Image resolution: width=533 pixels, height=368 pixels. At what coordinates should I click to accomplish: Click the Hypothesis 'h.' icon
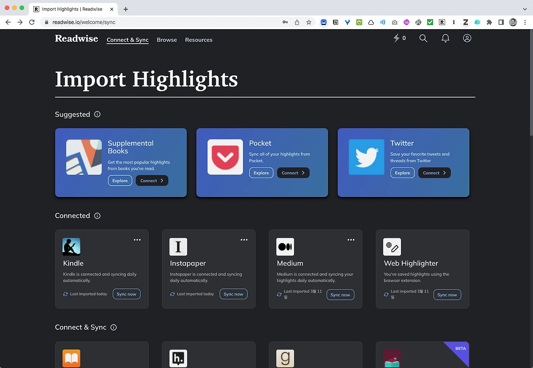coord(178,358)
